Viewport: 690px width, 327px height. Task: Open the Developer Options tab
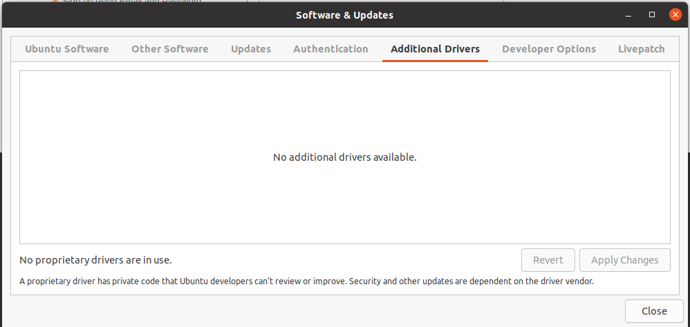click(x=549, y=49)
